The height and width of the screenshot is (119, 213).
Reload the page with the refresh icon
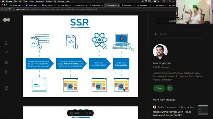[10, 9]
